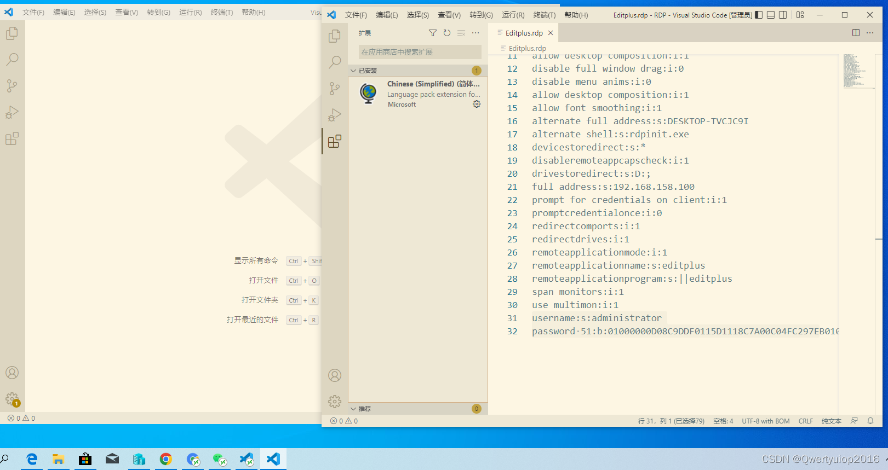The width and height of the screenshot is (888, 470).
Task: Open notifications bell in status bar
Action: click(870, 421)
